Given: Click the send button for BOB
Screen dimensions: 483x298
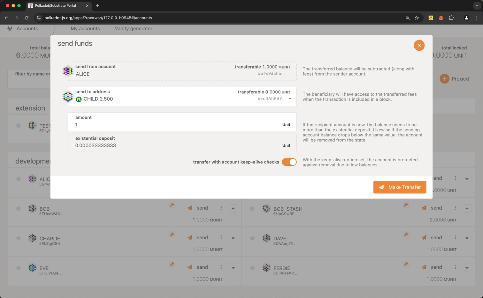Looking at the screenshot, I should click(198, 208).
